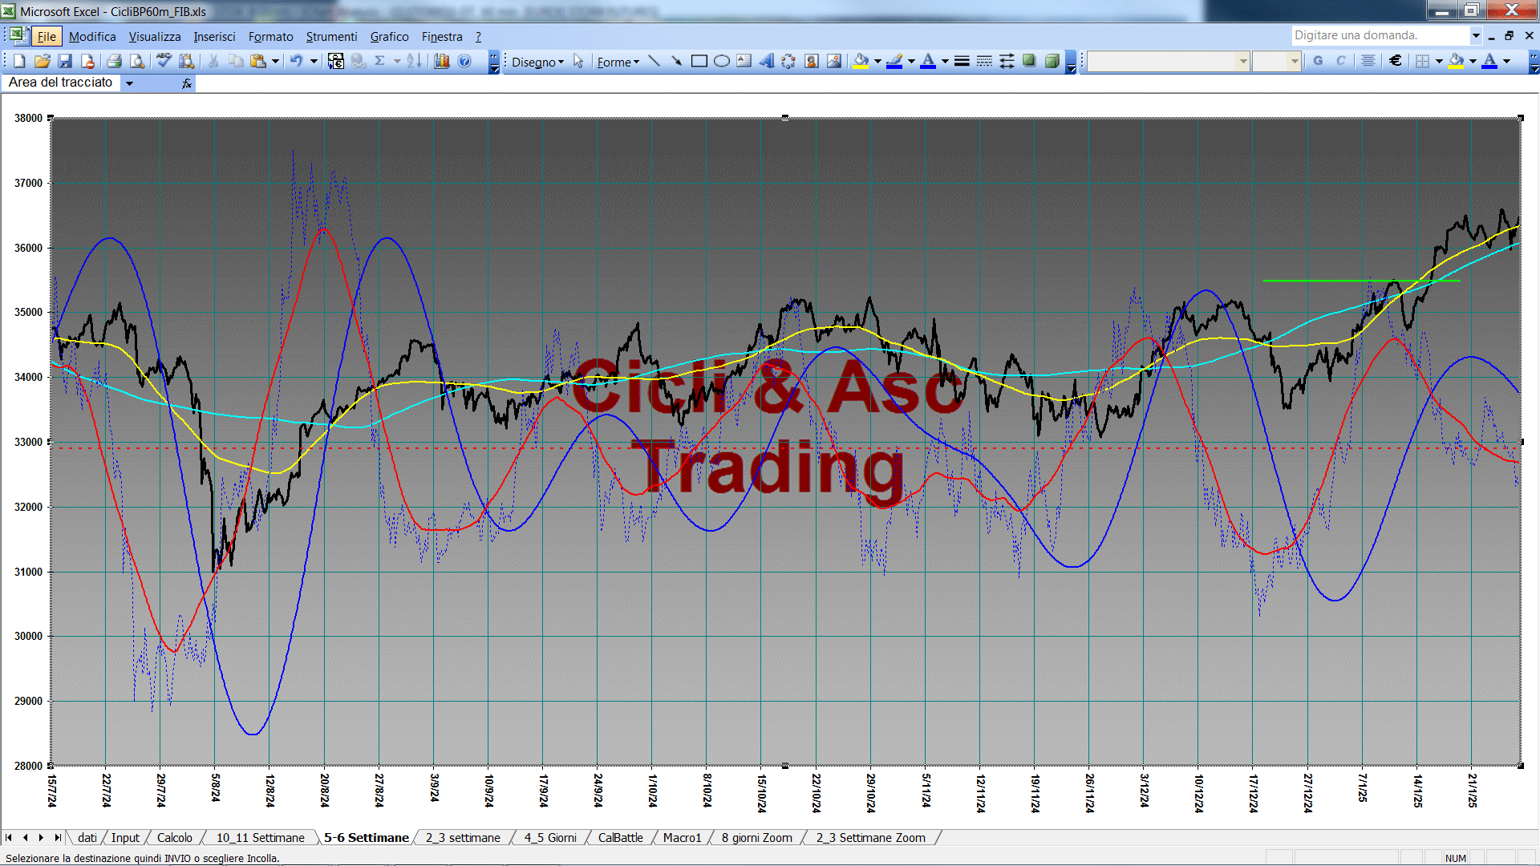Open the Strumenti menu
The height and width of the screenshot is (866, 1540).
[x=331, y=36]
